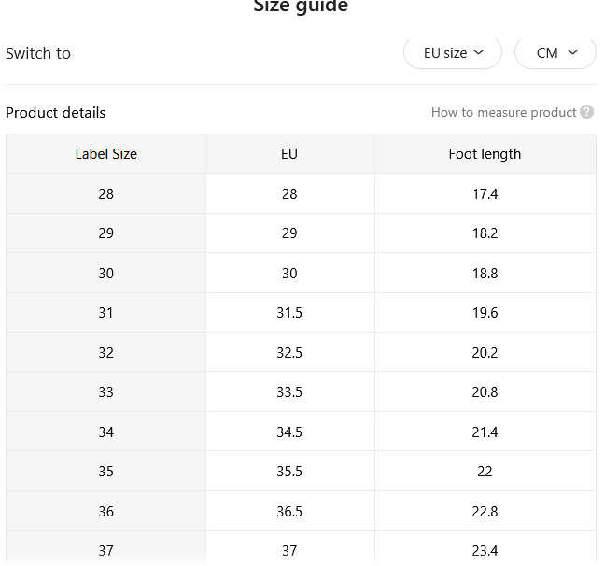The height and width of the screenshot is (566, 604).
Task: Click the Product details heading
Action: pyautogui.click(x=55, y=113)
